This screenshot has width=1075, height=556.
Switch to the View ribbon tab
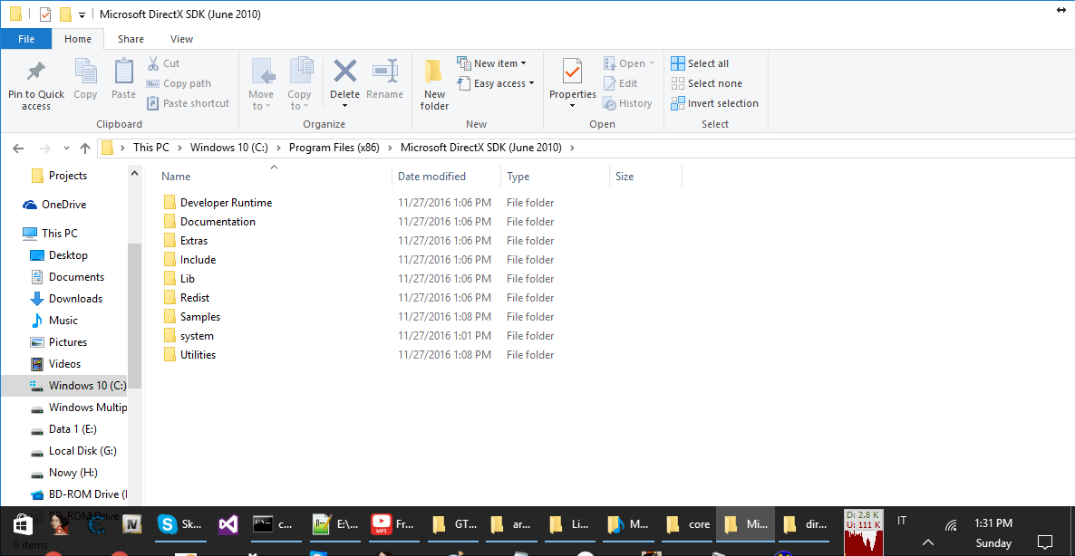tap(181, 39)
